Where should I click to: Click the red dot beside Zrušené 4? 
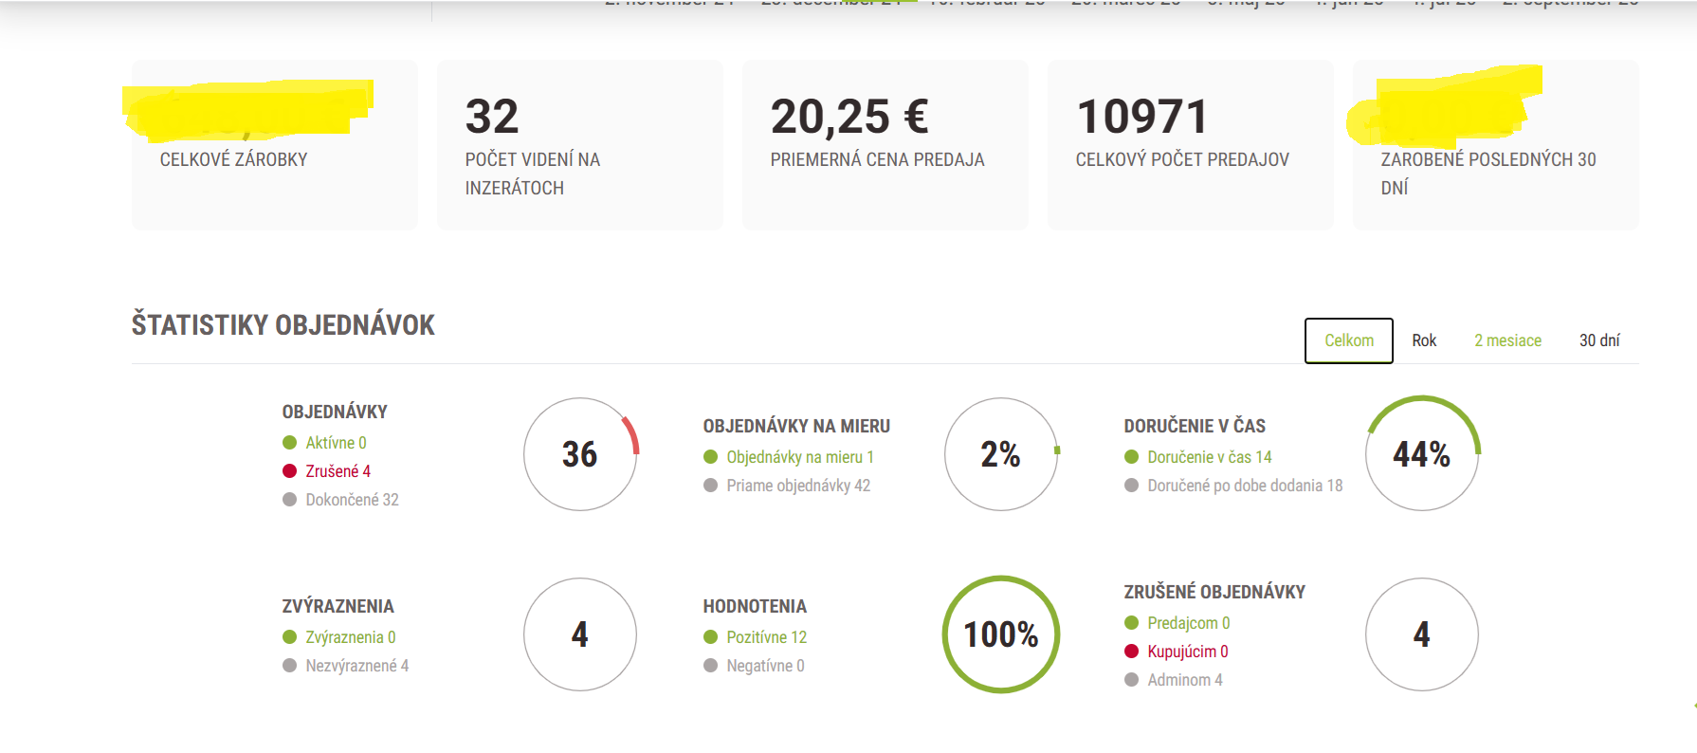(x=290, y=471)
